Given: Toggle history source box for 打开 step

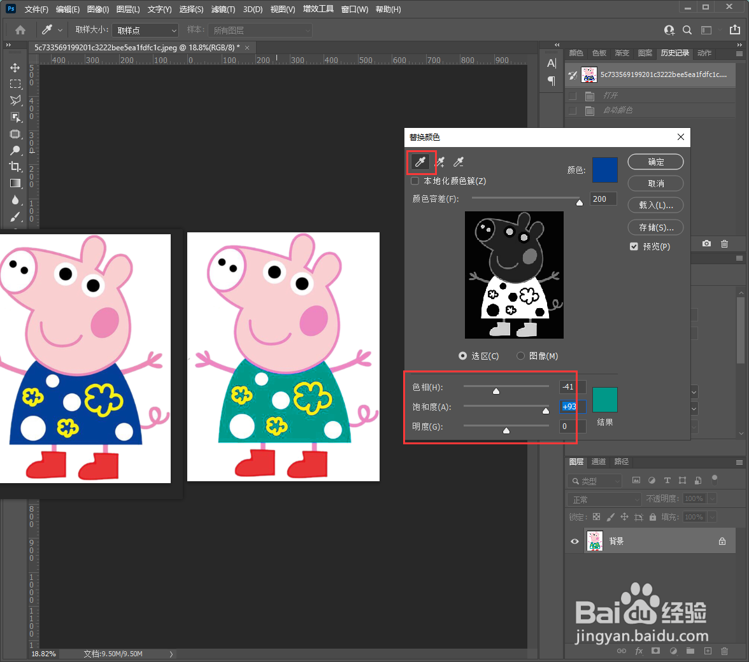Looking at the screenshot, I should coord(572,96).
